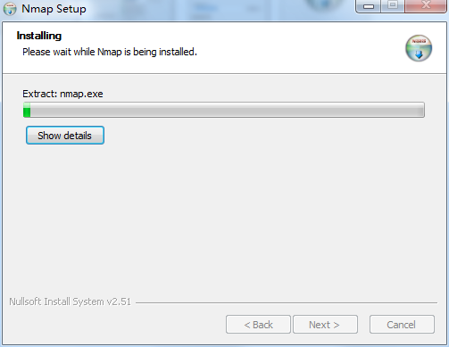Click the separator line beside Nullsoft branding
Image resolution: width=449 pixels, height=347 pixels.
click(287, 302)
